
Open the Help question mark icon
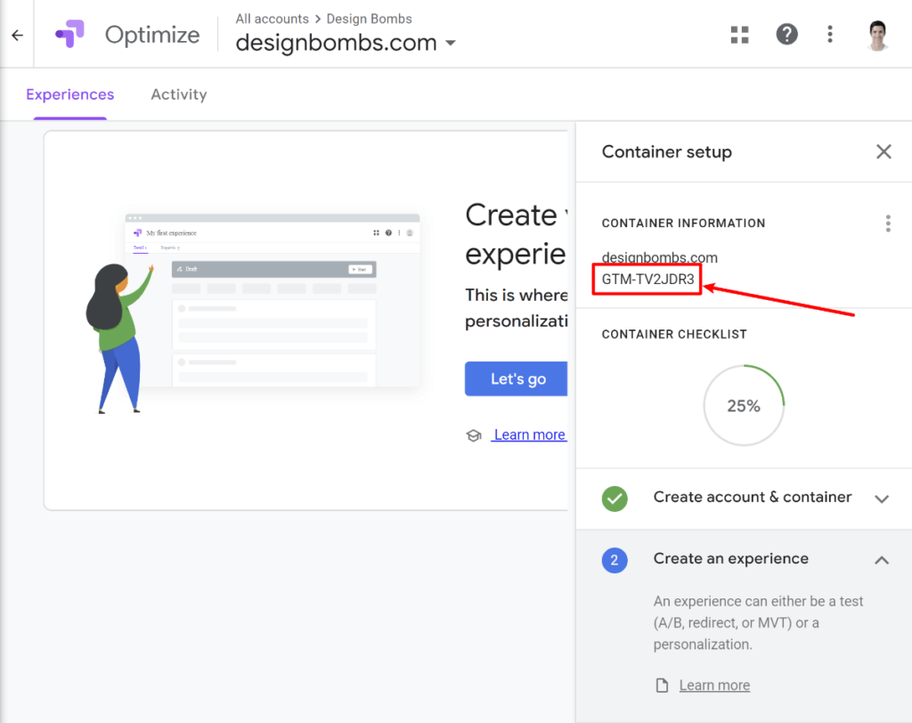[x=786, y=35]
